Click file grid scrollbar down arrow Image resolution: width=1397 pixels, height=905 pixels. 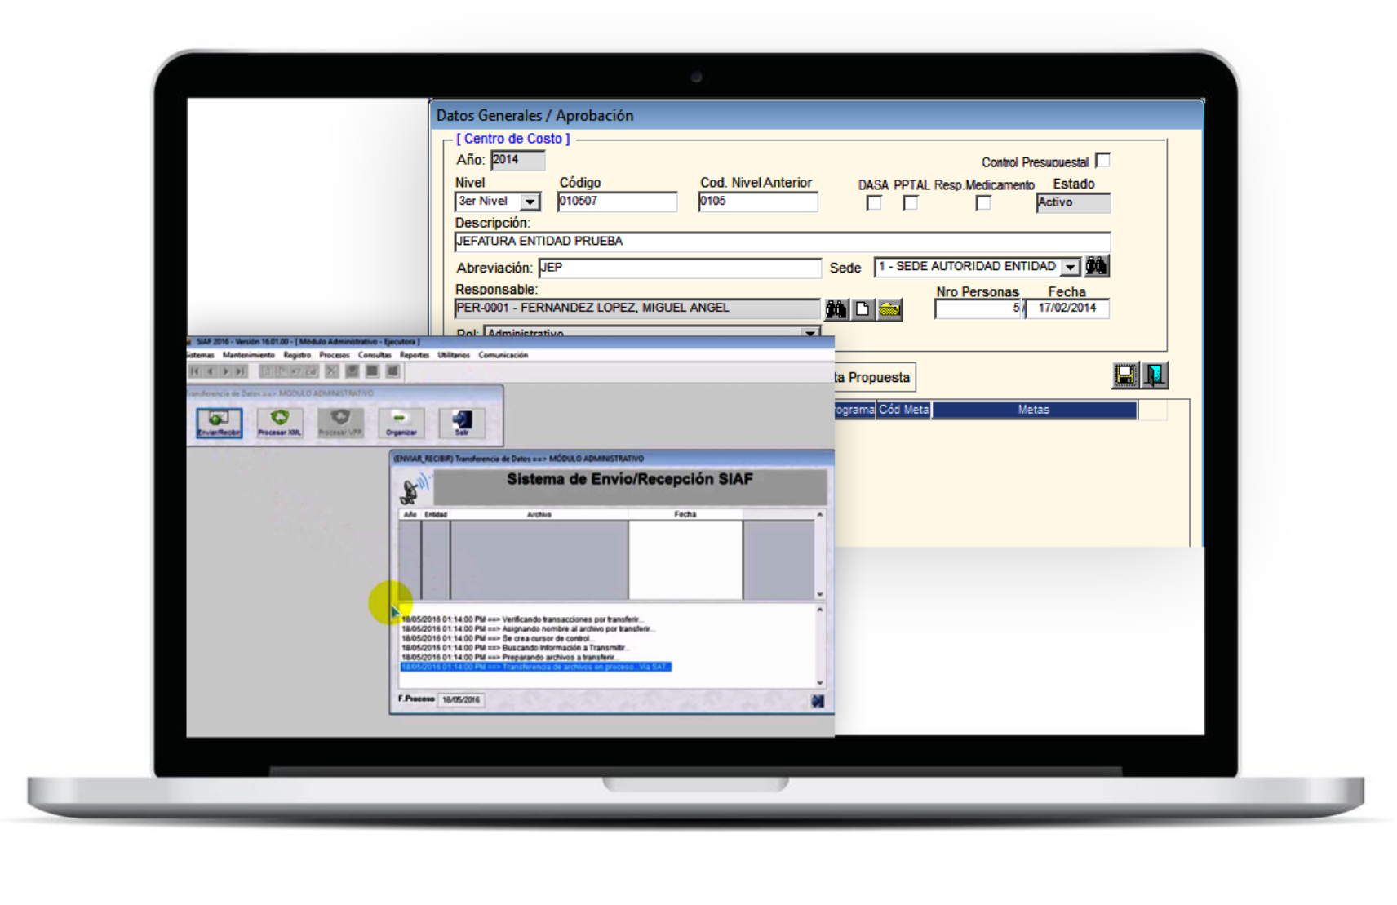point(820,594)
